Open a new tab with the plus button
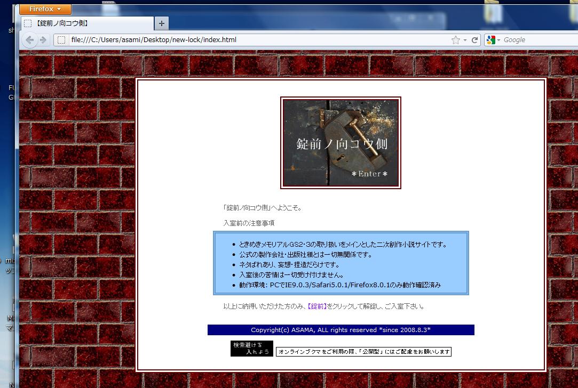The width and height of the screenshot is (578, 388). coord(162,23)
